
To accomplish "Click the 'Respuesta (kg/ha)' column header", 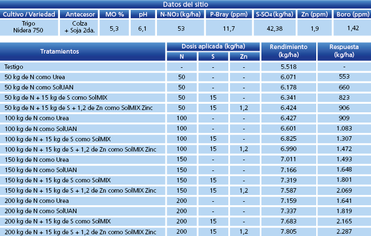I will pyautogui.click(x=344, y=51).
